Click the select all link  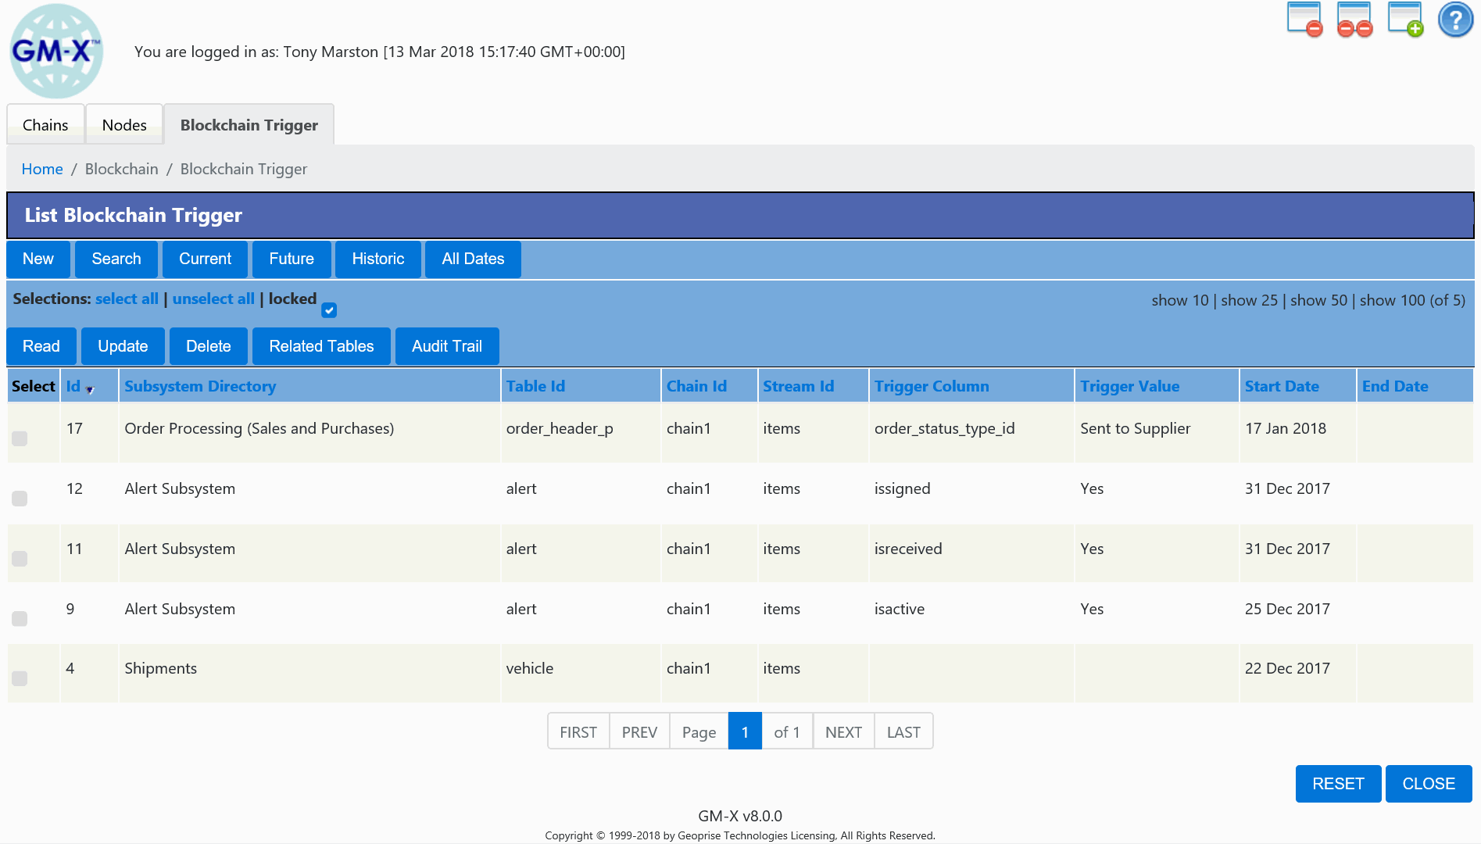[127, 299]
